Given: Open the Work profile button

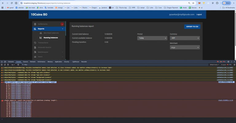Looking at the screenshot, I should pos(226,3).
